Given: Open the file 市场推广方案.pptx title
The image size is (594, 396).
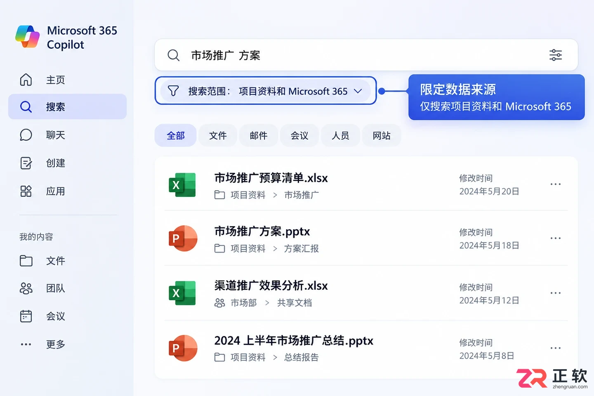Looking at the screenshot, I should pyautogui.click(x=262, y=231).
